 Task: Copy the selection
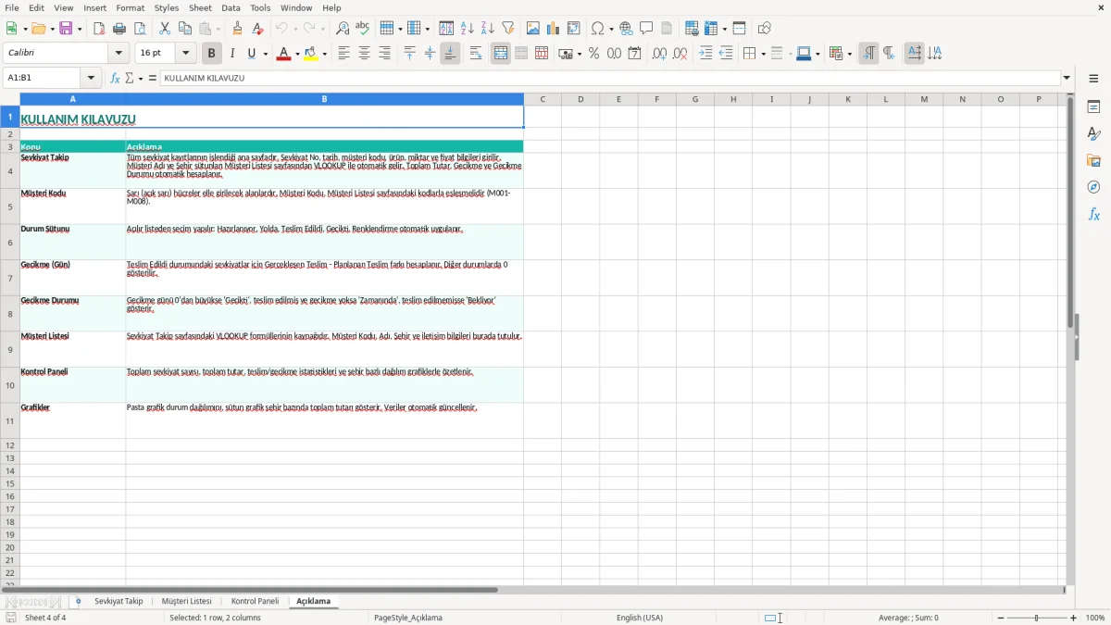pyautogui.click(x=185, y=29)
